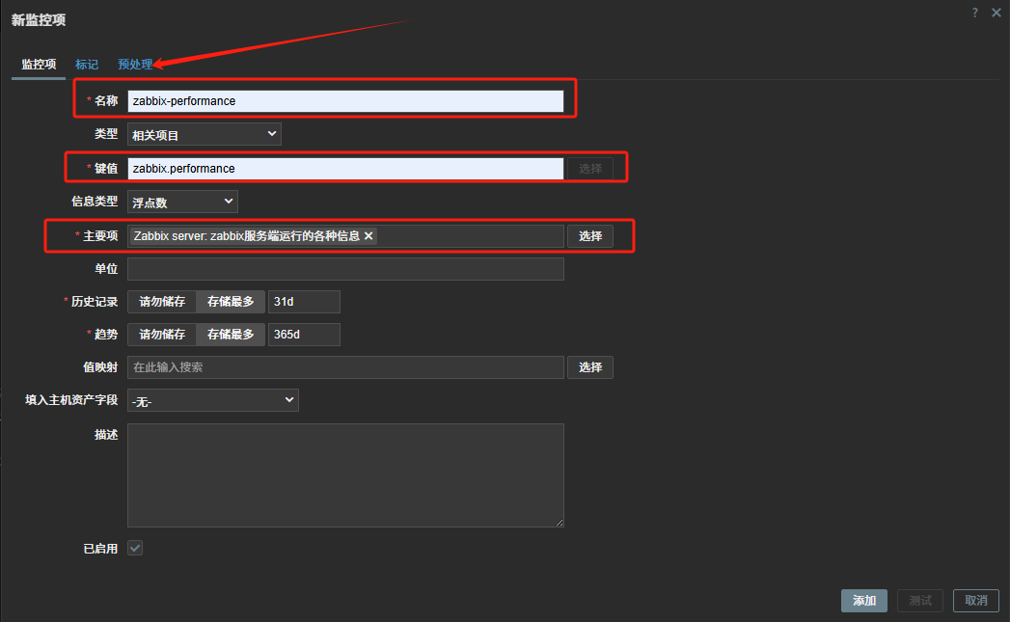Click the 31d history period field
Viewport: 1010px width, 622px height.
coord(304,302)
